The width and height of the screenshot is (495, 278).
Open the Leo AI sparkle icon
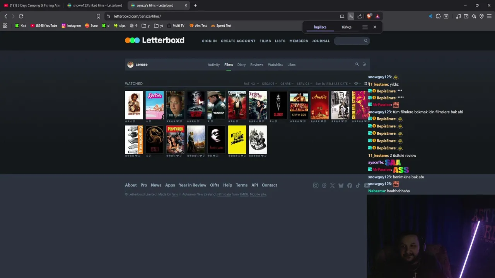tap(474, 16)
